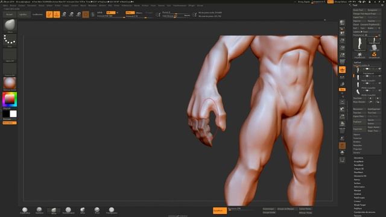Select TrimDynamic brush in bottom shelf
This screenshot has width=386, height=217.
click(112, 210)
